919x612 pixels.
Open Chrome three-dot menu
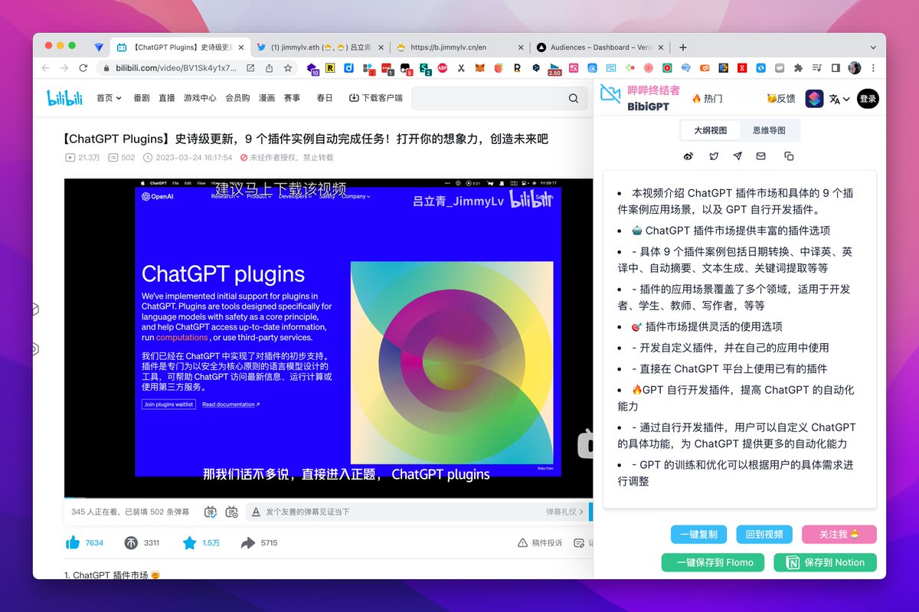pos(873,68)
